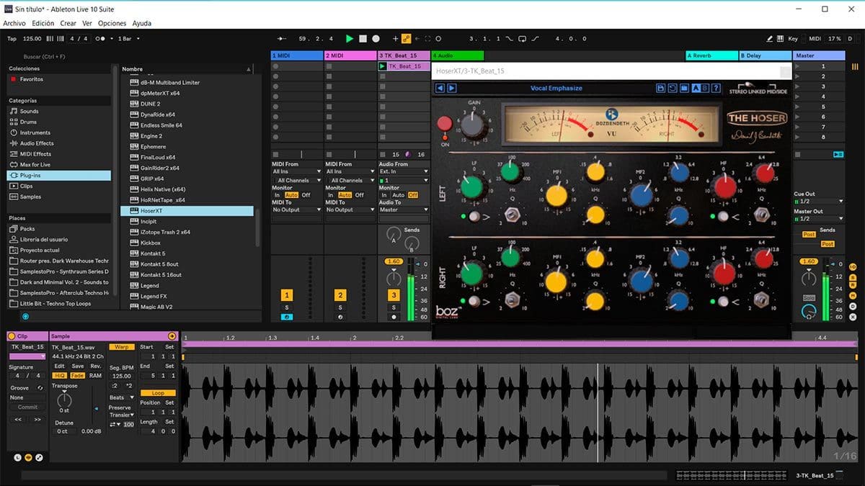Toggle the MIDI map mode switch

click(815, 38)
